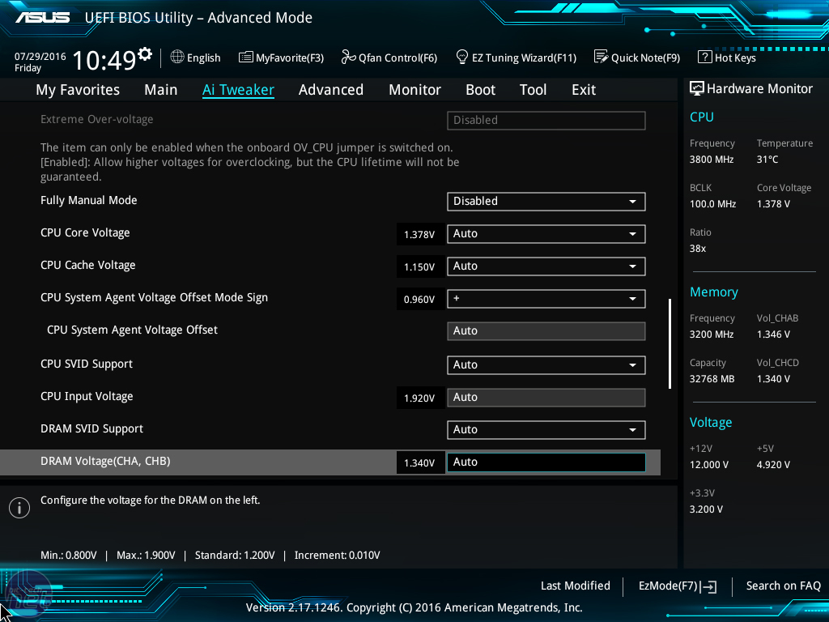Viewport: 829px width, 622px height.
Task: Click the ASUS logo
Action: (42, 18)
